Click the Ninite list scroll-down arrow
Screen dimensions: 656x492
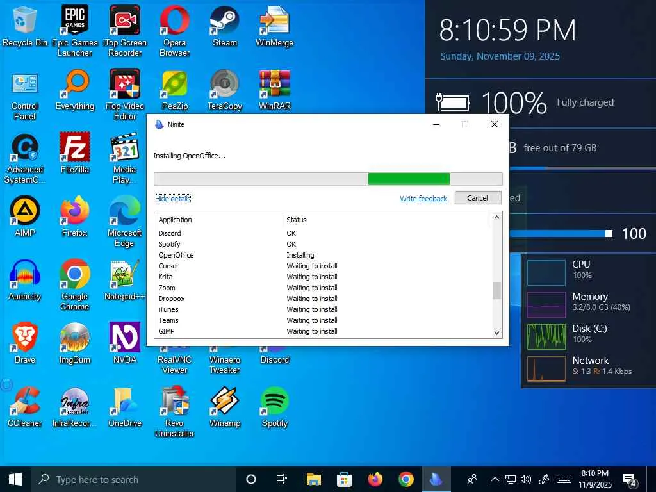tap(496, 333)
